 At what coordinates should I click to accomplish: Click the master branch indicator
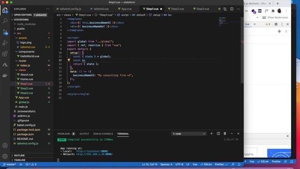(9, 164)
